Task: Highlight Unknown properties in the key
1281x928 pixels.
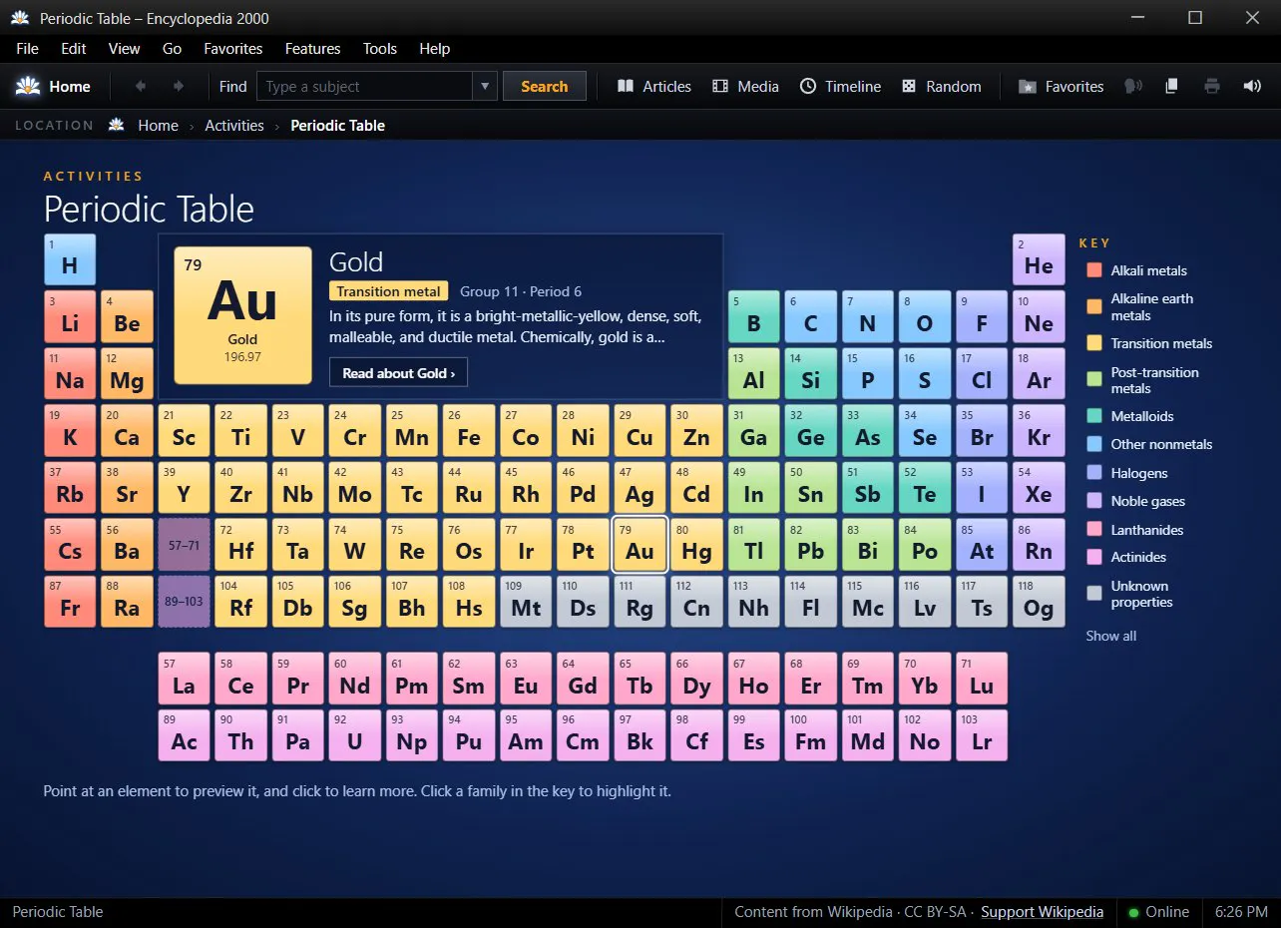Action: point(1129,594)
